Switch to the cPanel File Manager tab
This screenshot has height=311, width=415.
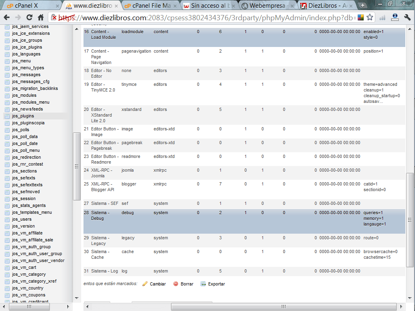coord(150,6)
